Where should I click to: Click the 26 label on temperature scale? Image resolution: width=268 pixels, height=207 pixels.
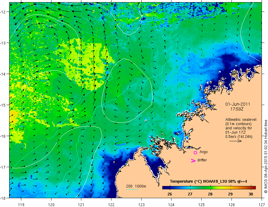tap(170, 194)
